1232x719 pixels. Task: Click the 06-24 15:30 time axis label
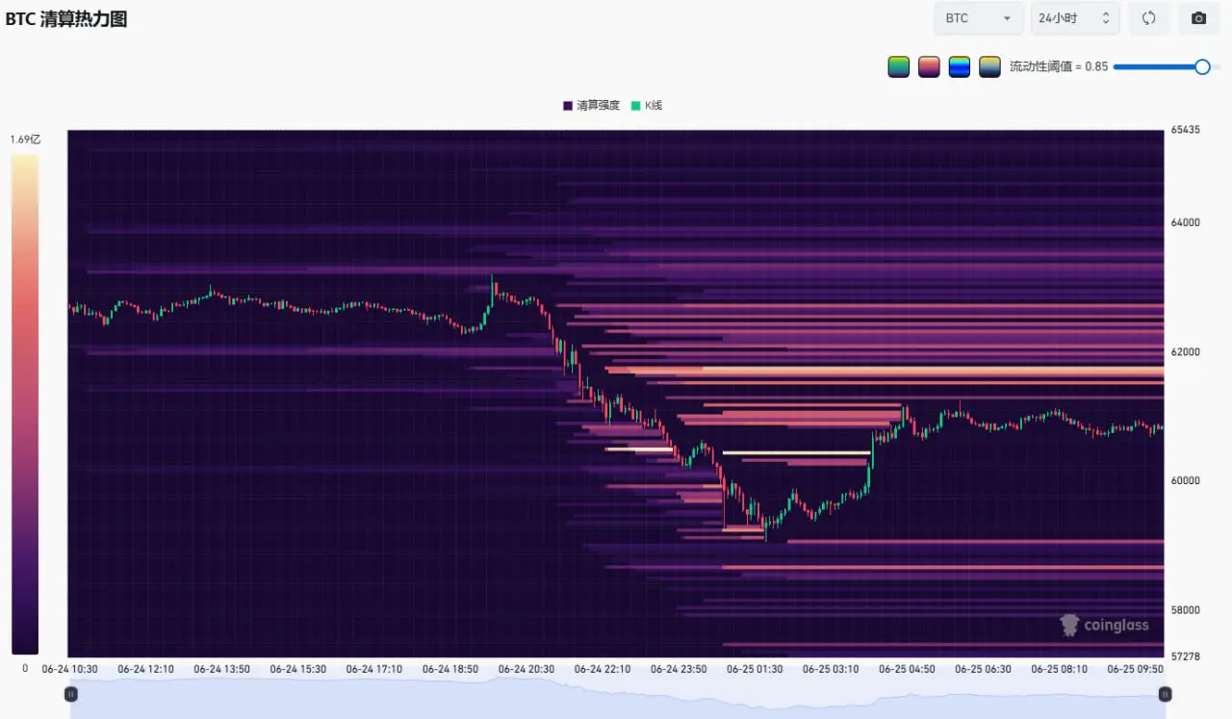point(298,669)
